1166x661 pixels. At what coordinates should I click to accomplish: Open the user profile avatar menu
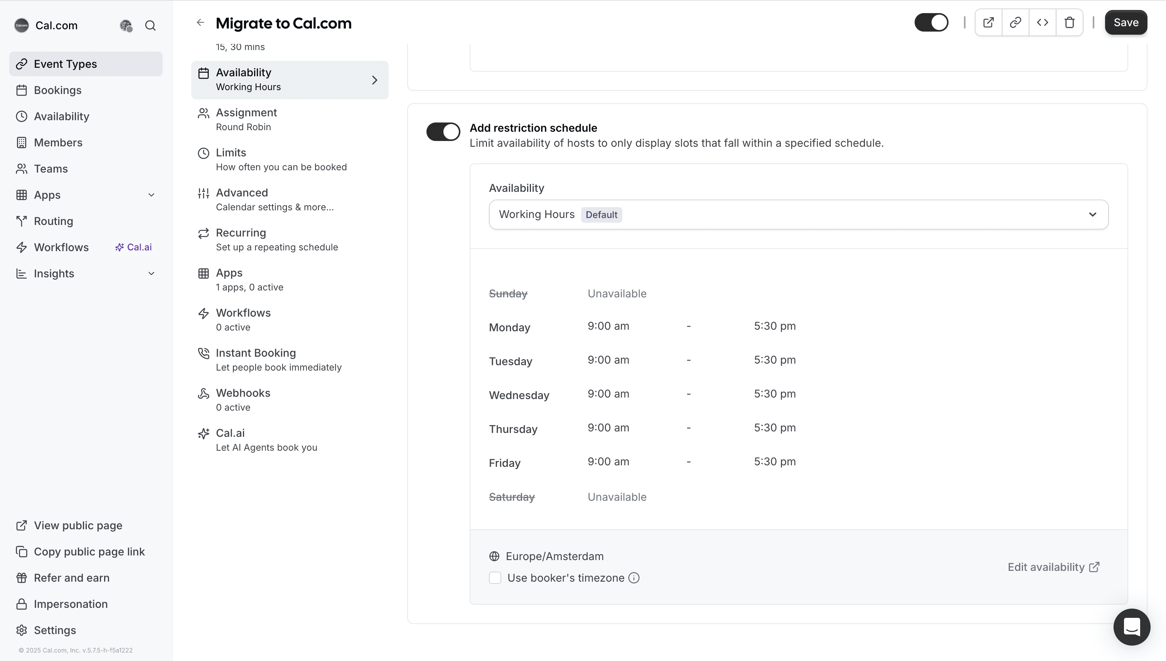click(x=126, y=25)
